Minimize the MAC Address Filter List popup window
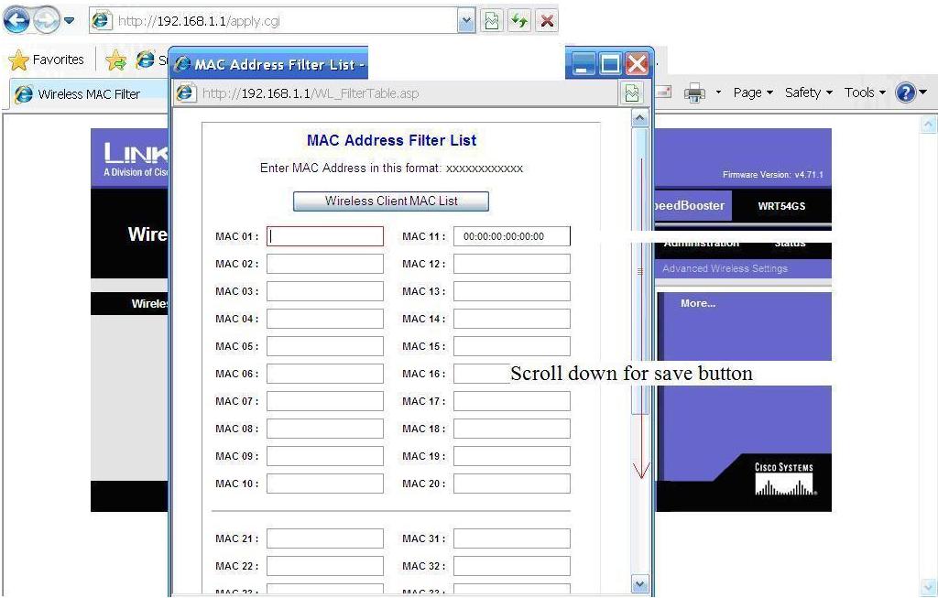The width and height of the screenshot is (938, 598). (584, 63)
